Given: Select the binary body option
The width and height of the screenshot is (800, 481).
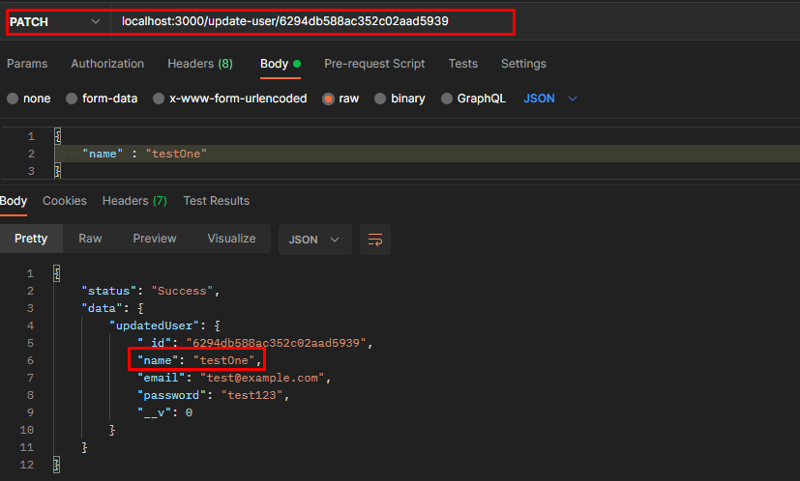Looking at the screenshot, I should click(x=380, y=99).
